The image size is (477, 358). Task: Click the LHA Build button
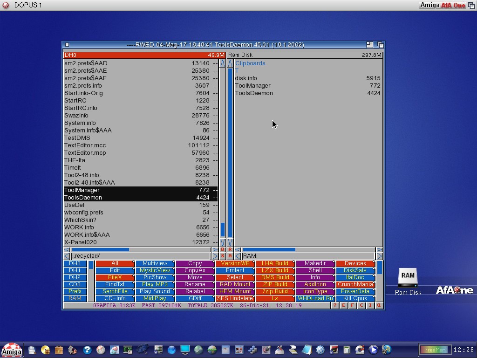point(275,263)
